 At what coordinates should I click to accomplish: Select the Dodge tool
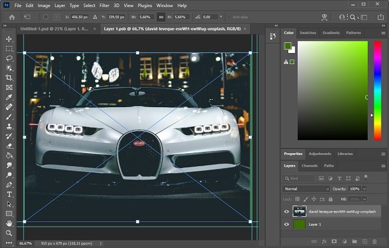[x=9, y=175]
